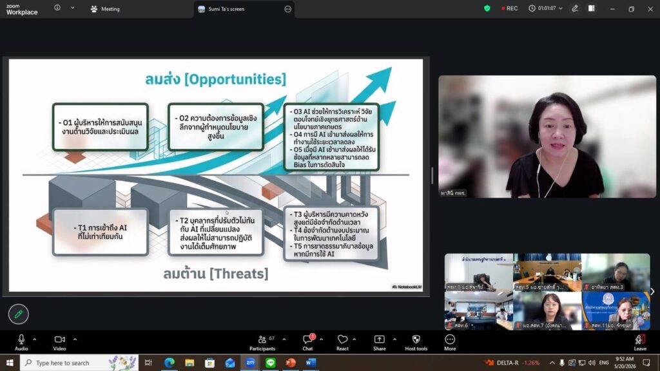Click the Windows search box
The height and width of the screenshot is (371, 660).
(79, 363)
